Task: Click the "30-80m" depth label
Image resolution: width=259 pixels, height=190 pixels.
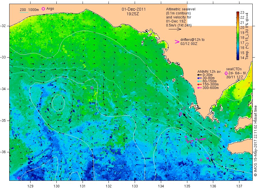Action: coord(209,78)
